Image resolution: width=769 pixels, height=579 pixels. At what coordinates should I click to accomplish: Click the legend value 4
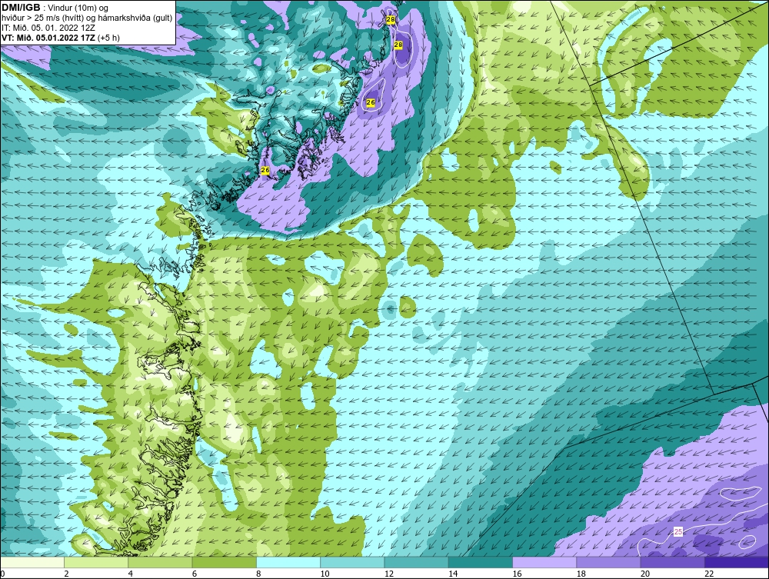(x=131, y=574)
